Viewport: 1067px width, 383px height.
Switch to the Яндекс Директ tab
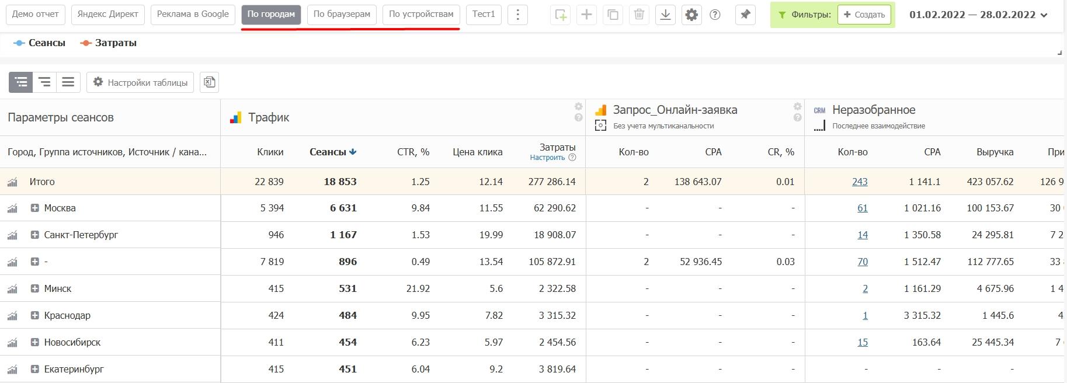pos(107,14)
